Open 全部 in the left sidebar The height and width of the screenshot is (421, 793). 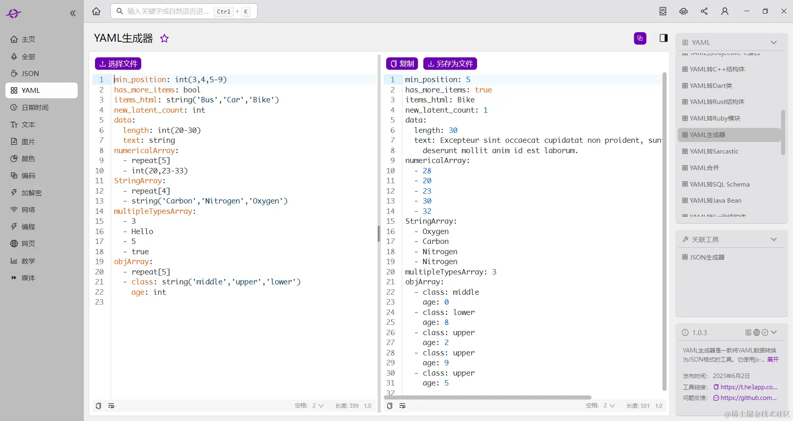41,57
